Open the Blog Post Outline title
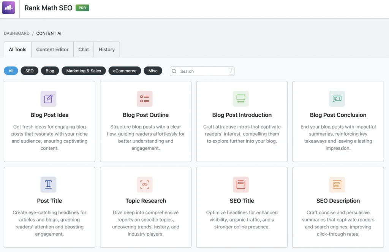 pyautogui.click(x=145, y=115)
